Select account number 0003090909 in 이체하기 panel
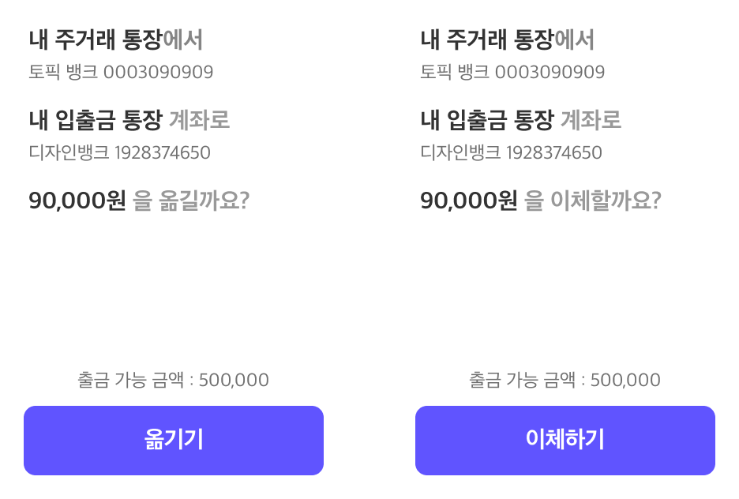Screen dimensions: 739x499 [x=550, y=73]
